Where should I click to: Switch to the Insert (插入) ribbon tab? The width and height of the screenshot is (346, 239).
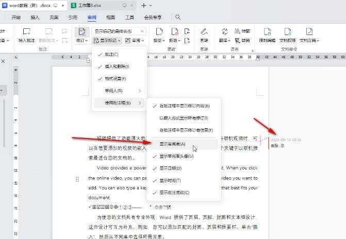[x=35, y=17]
